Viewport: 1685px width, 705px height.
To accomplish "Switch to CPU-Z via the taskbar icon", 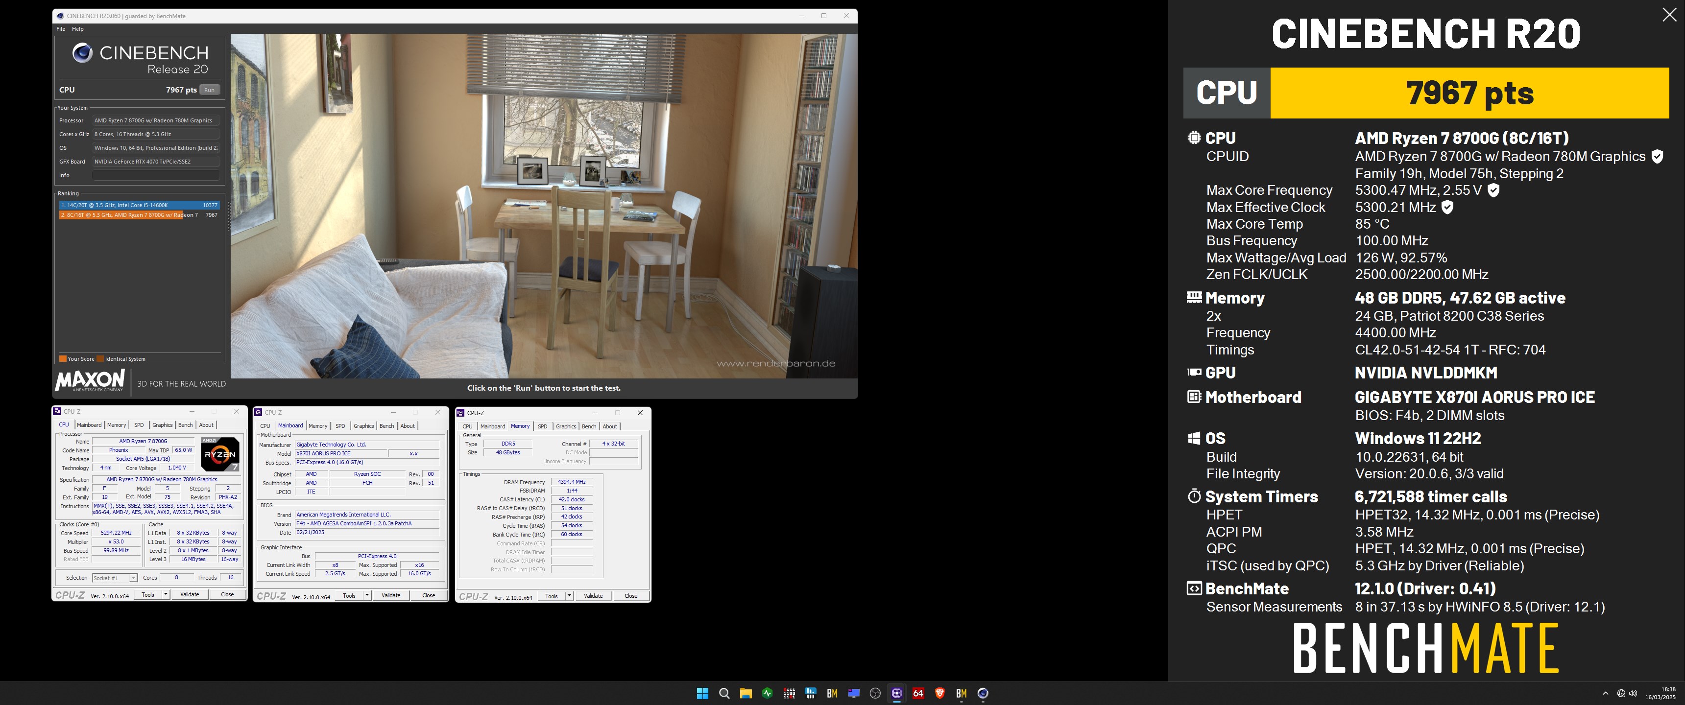I will (x=897, y=693).
